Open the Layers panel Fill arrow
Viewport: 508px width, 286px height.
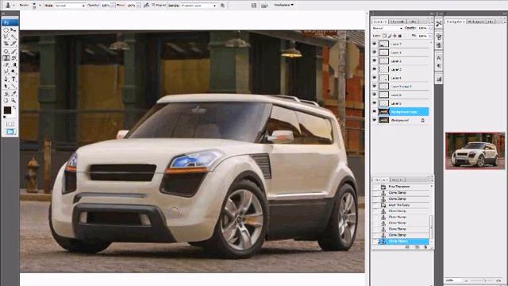(x=430, y=36)
